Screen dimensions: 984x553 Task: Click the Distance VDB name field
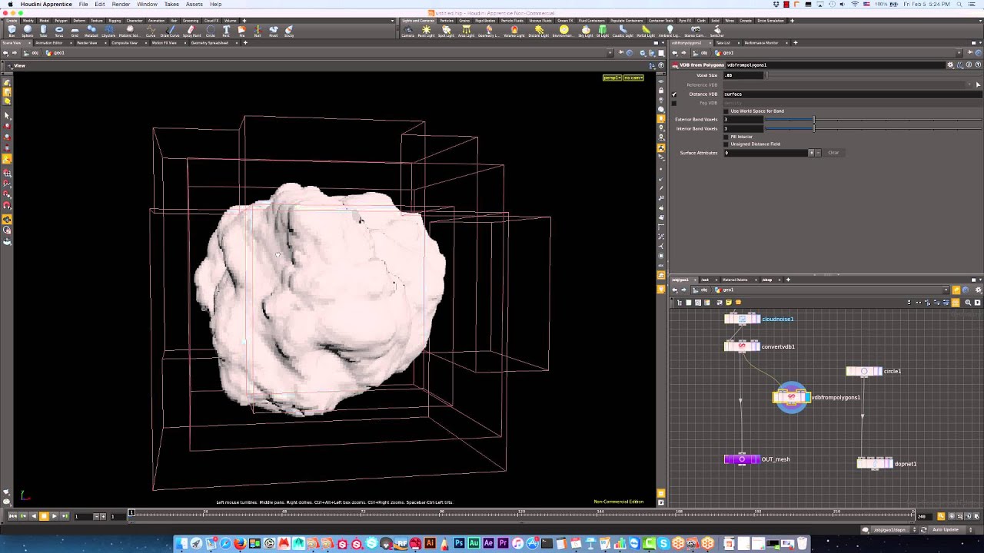tap(852, 94)
